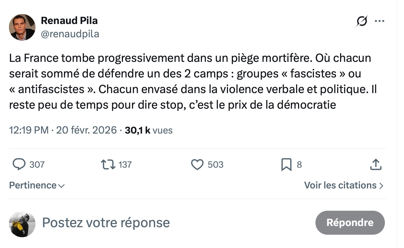The height and width of the screenshot is (248, 404).
Task: Like the post with the heart icon
Action: click(197, 164)
